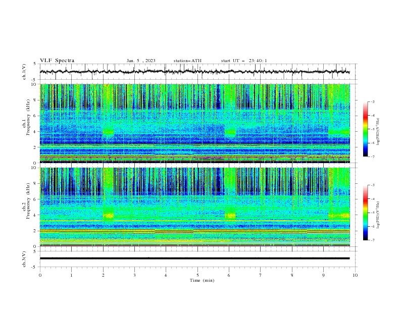Click the ch.3 flat voltage trace
Viewport: 400px width, 309px height.
[194, 259]
